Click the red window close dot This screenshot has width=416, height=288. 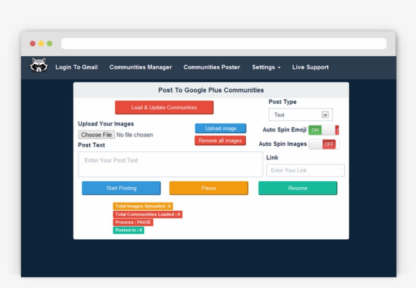tap(33, 44)
